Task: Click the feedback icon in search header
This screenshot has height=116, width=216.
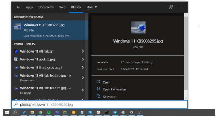Action: (171, 7)
